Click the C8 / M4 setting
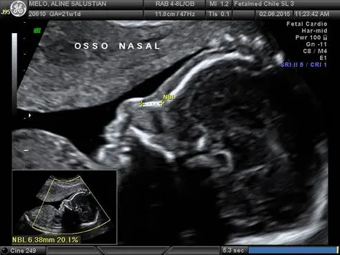Image resolution: width=340 pixels, height=255 pixels. click(315, 51)
